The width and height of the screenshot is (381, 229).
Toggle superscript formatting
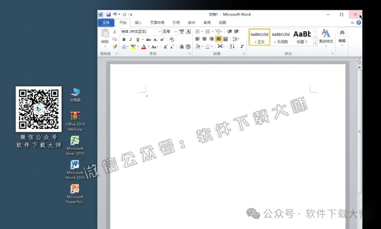coord(161,39)
